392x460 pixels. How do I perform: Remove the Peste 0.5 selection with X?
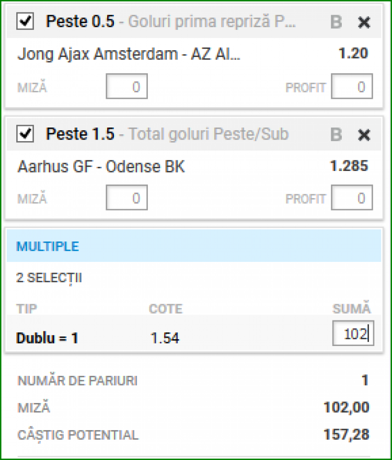click(364, 22)
